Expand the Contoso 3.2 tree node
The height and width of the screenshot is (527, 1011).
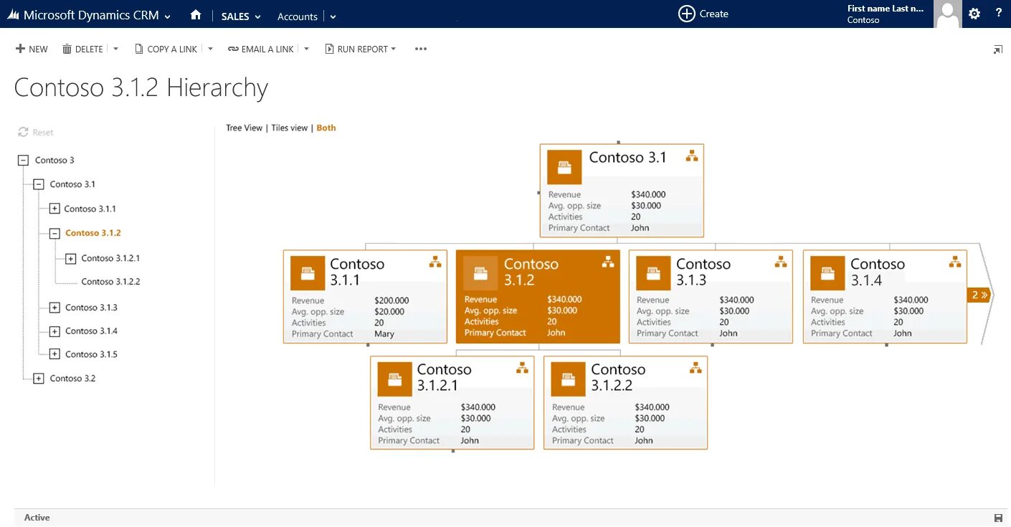click(x=39, y=379)
